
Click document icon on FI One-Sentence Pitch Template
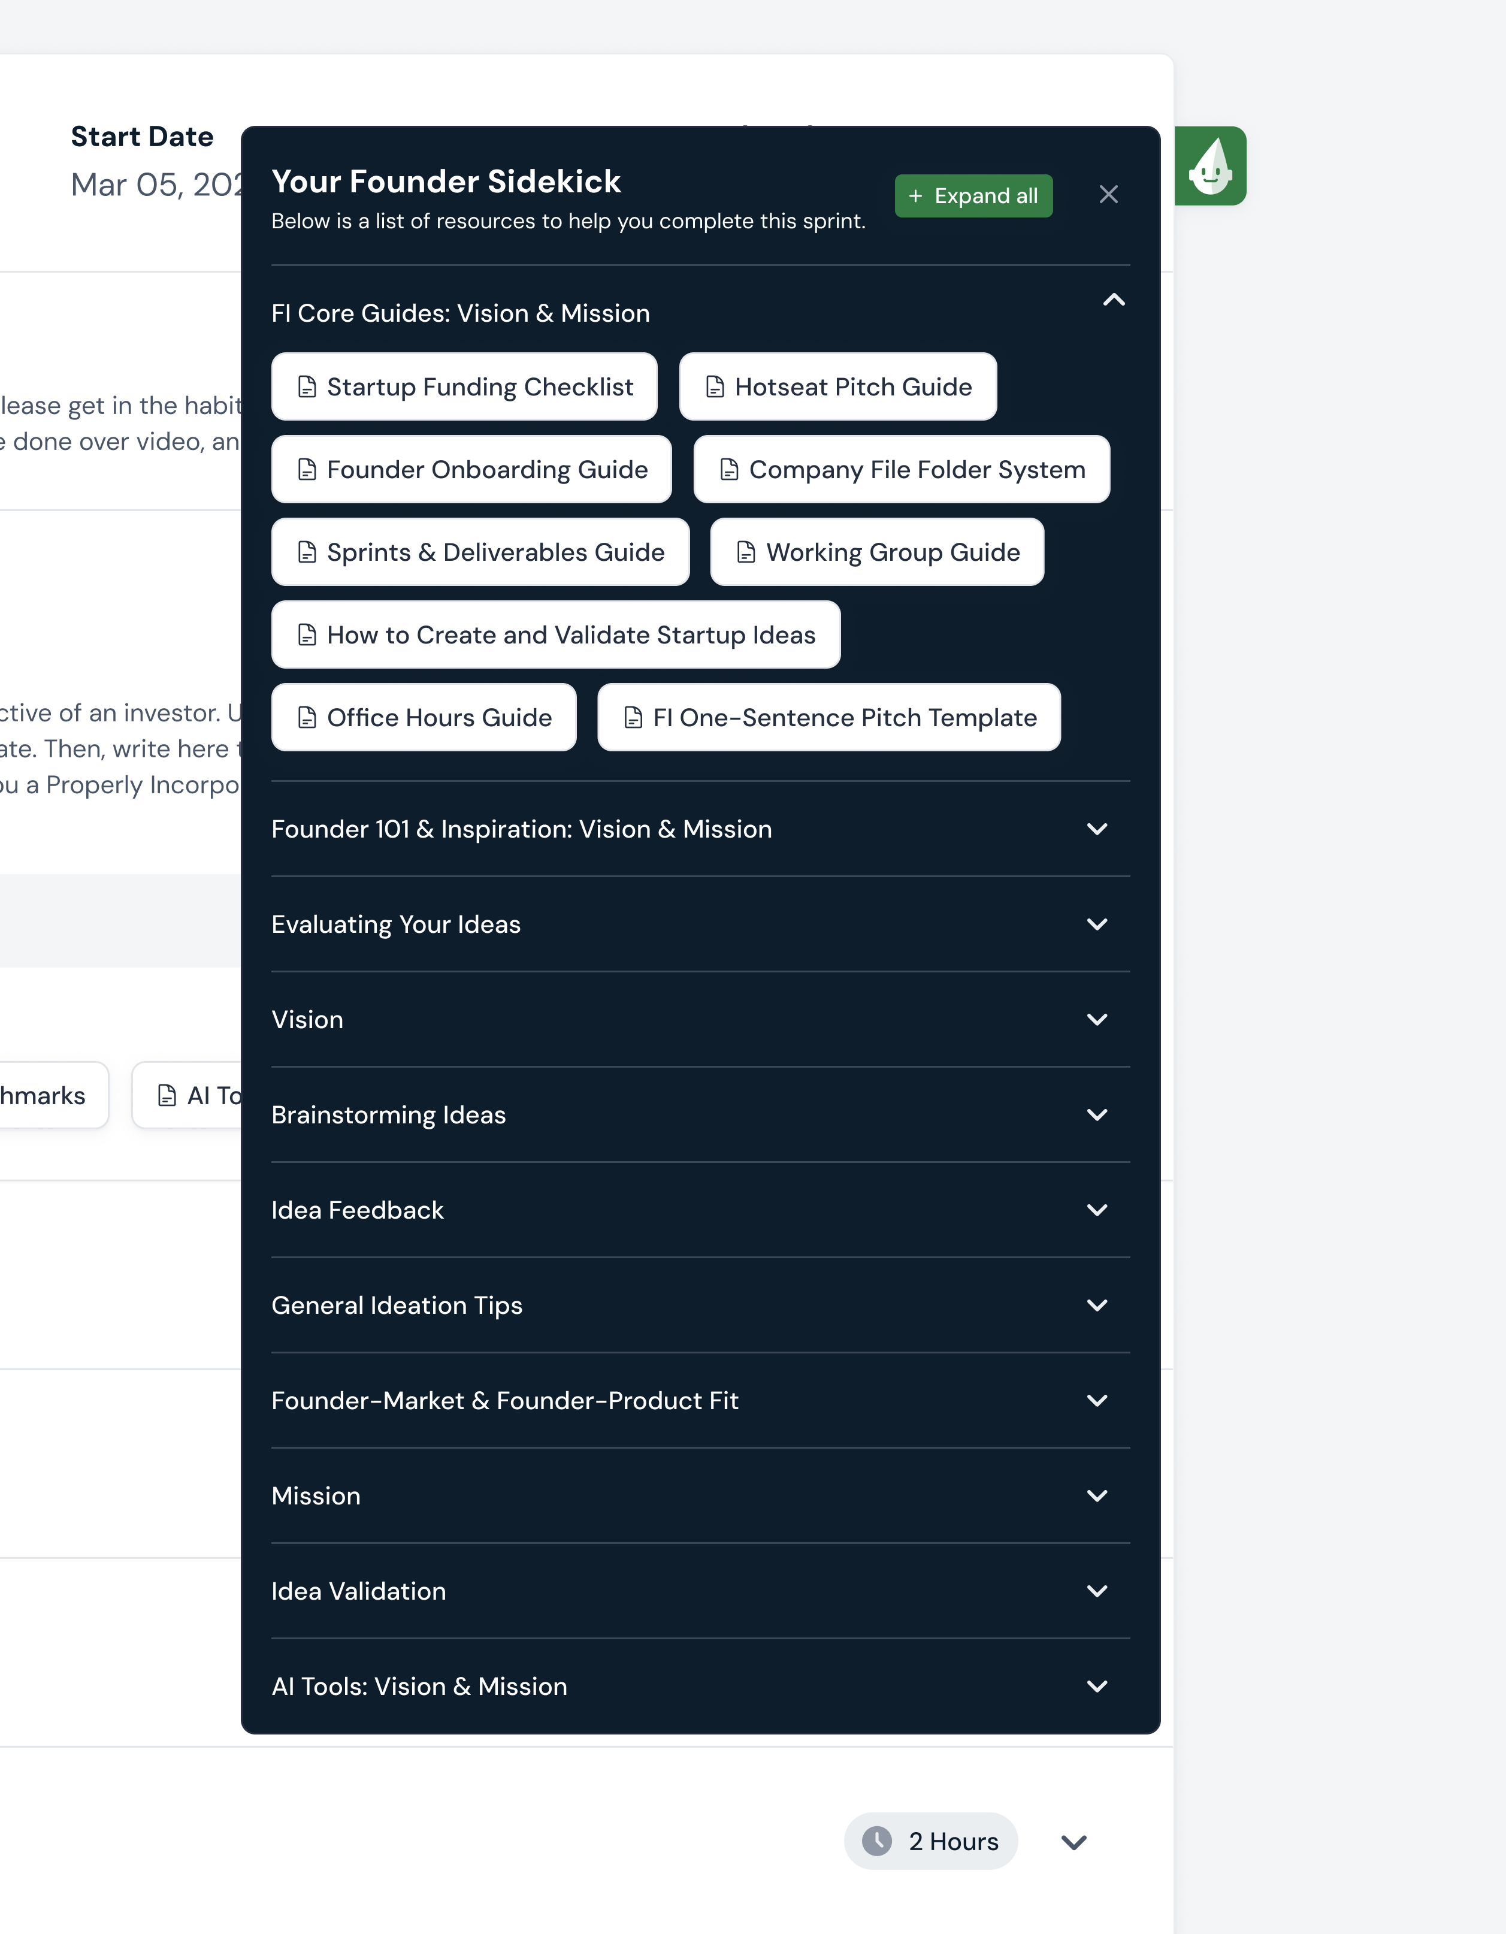point(632,717)
